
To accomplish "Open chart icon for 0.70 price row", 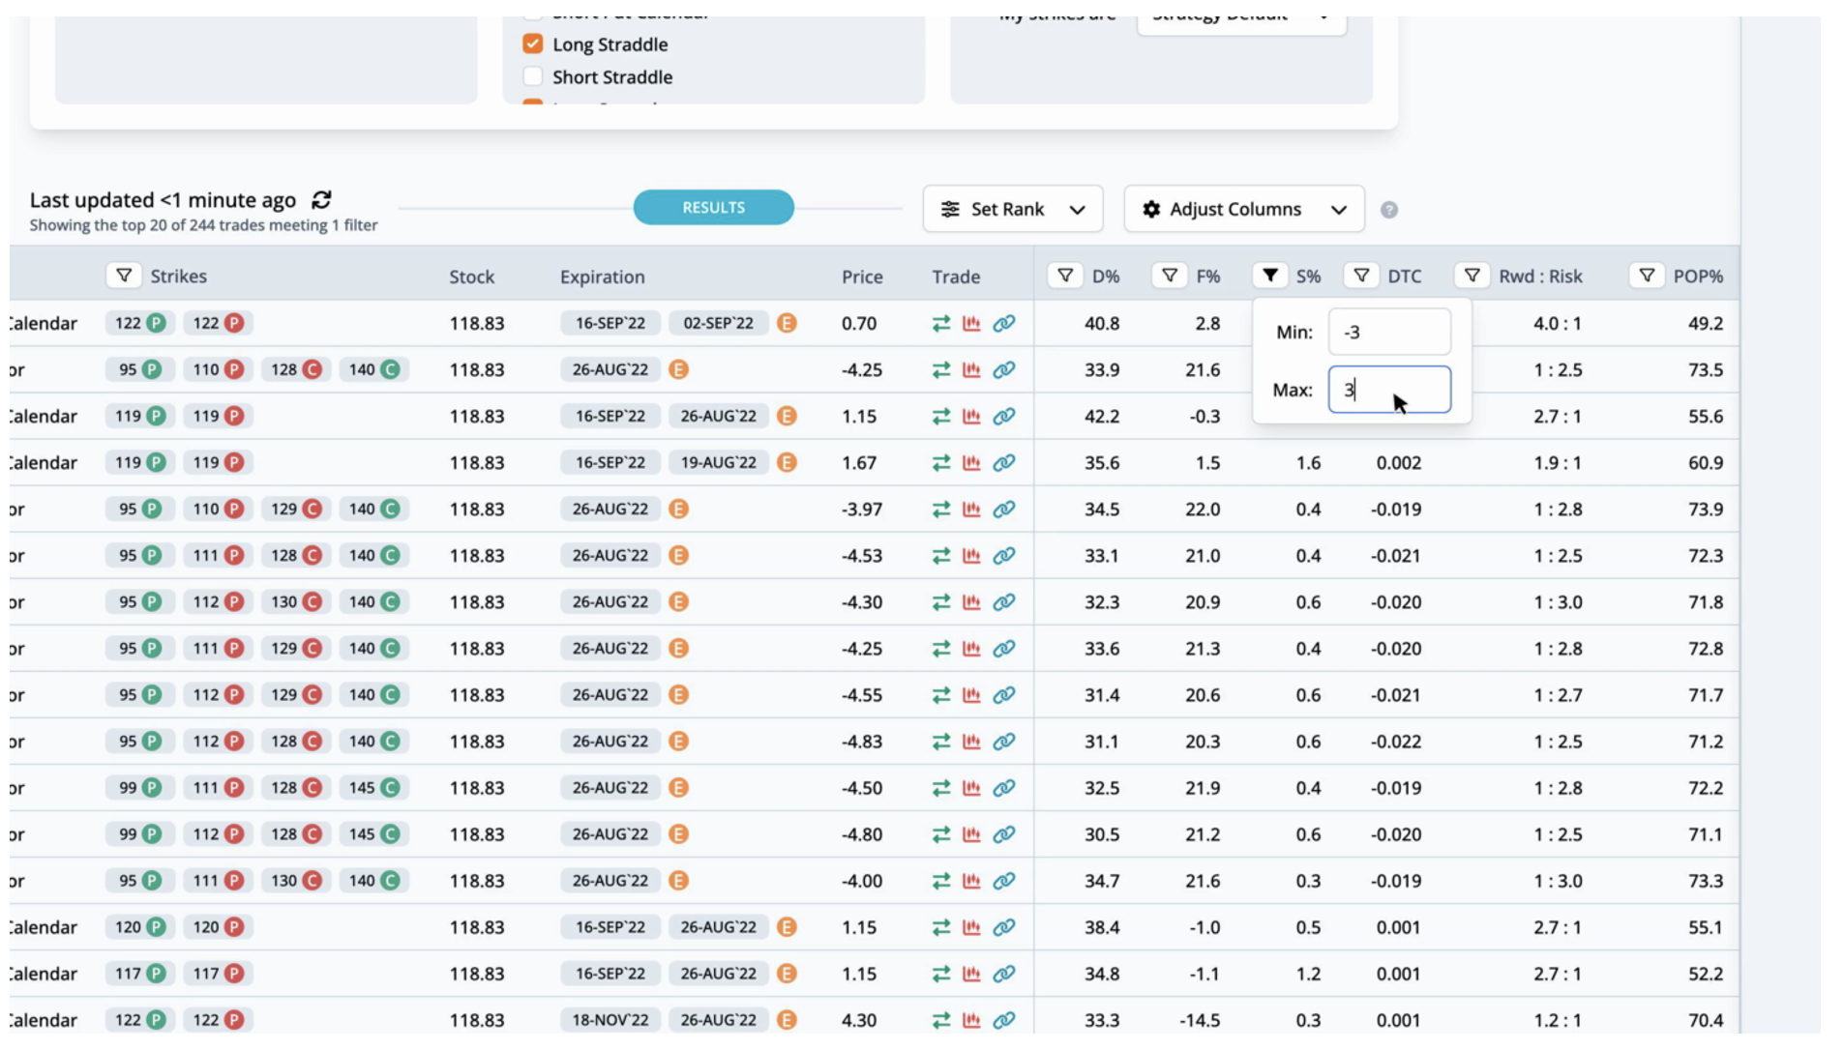I will (x=971, y=324).
